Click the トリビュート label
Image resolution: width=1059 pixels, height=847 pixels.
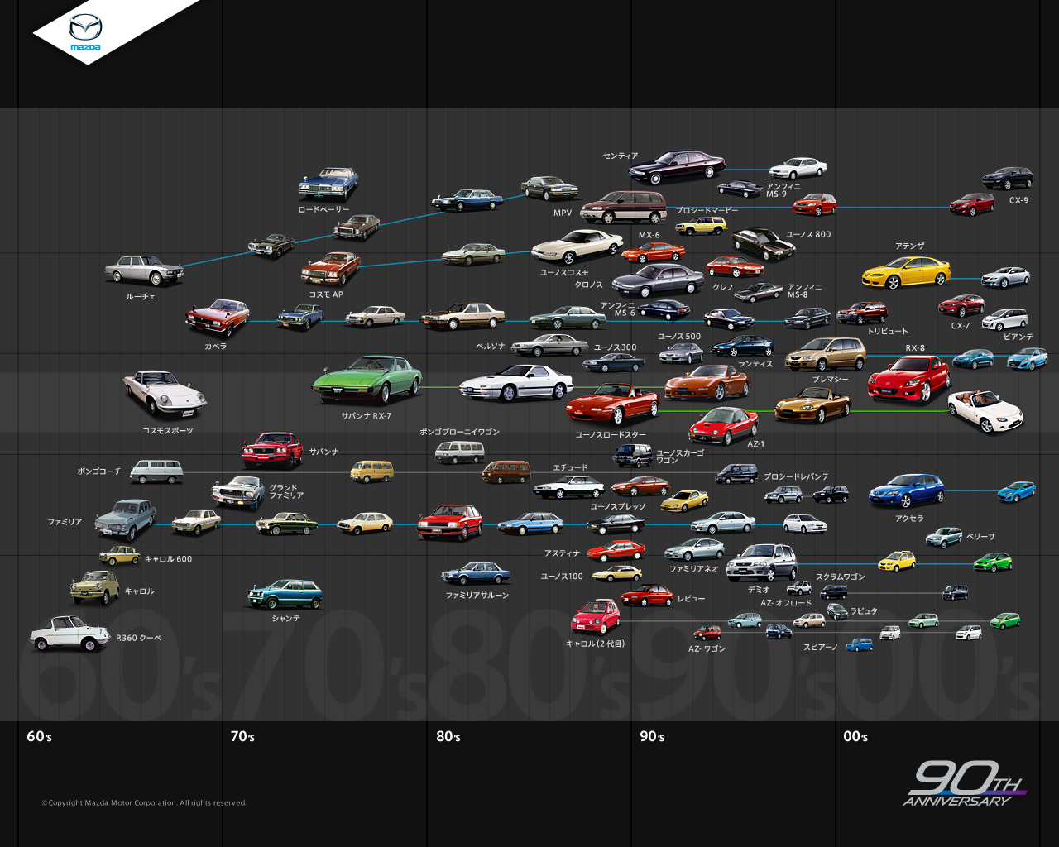[x=887, y=331]
